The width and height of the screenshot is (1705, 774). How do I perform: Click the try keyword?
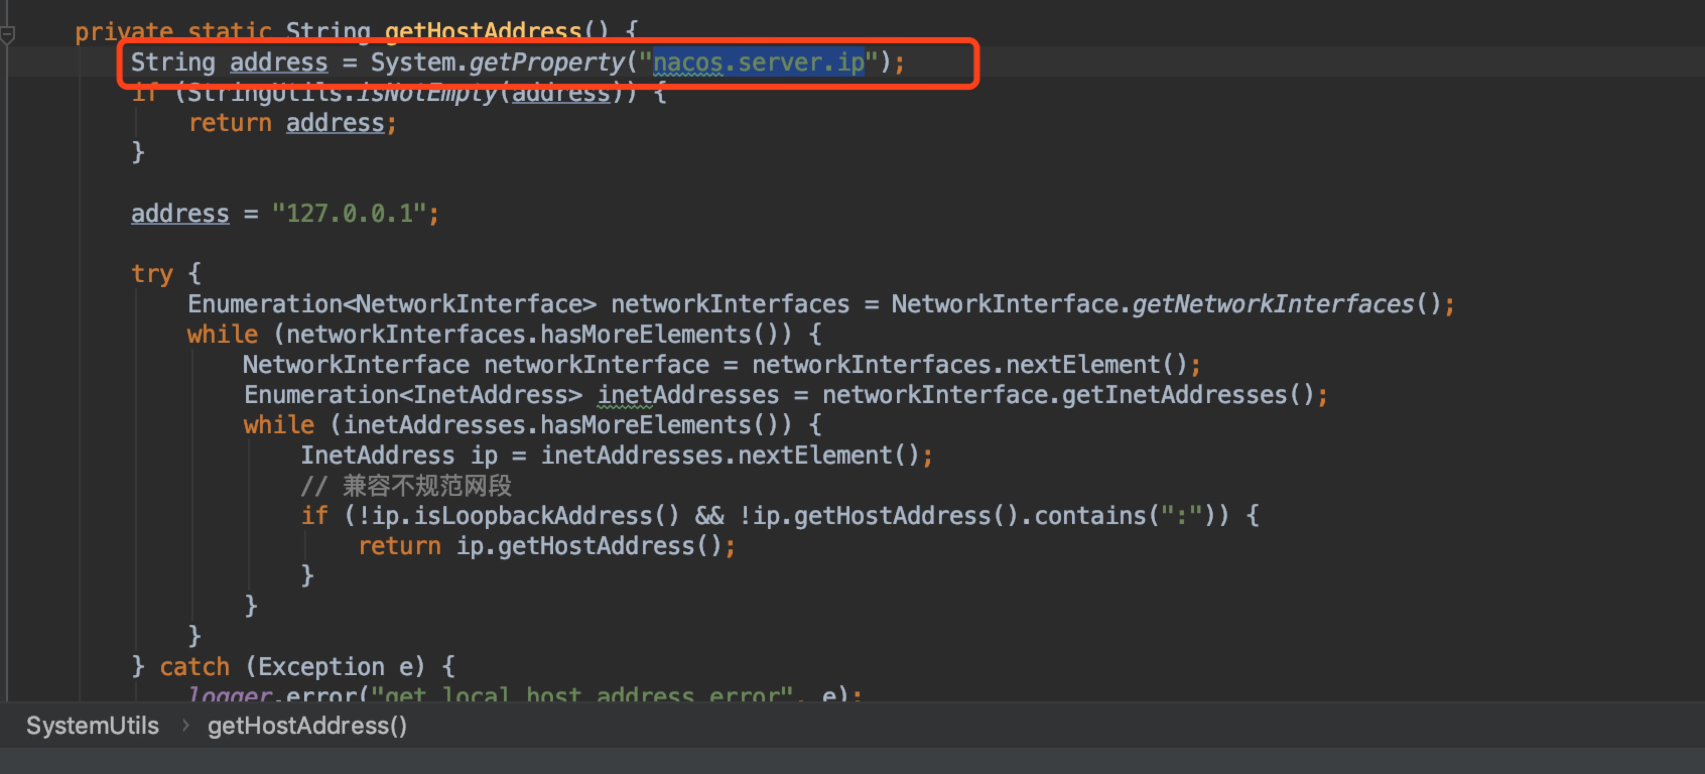coord(152,274)
